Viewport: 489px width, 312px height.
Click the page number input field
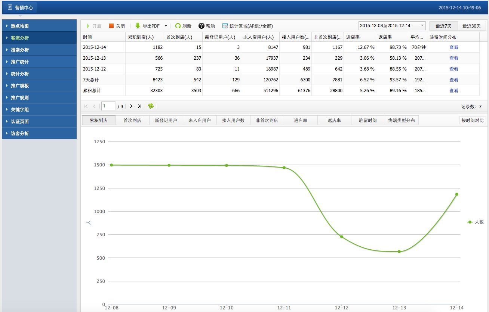coord(108,106)
